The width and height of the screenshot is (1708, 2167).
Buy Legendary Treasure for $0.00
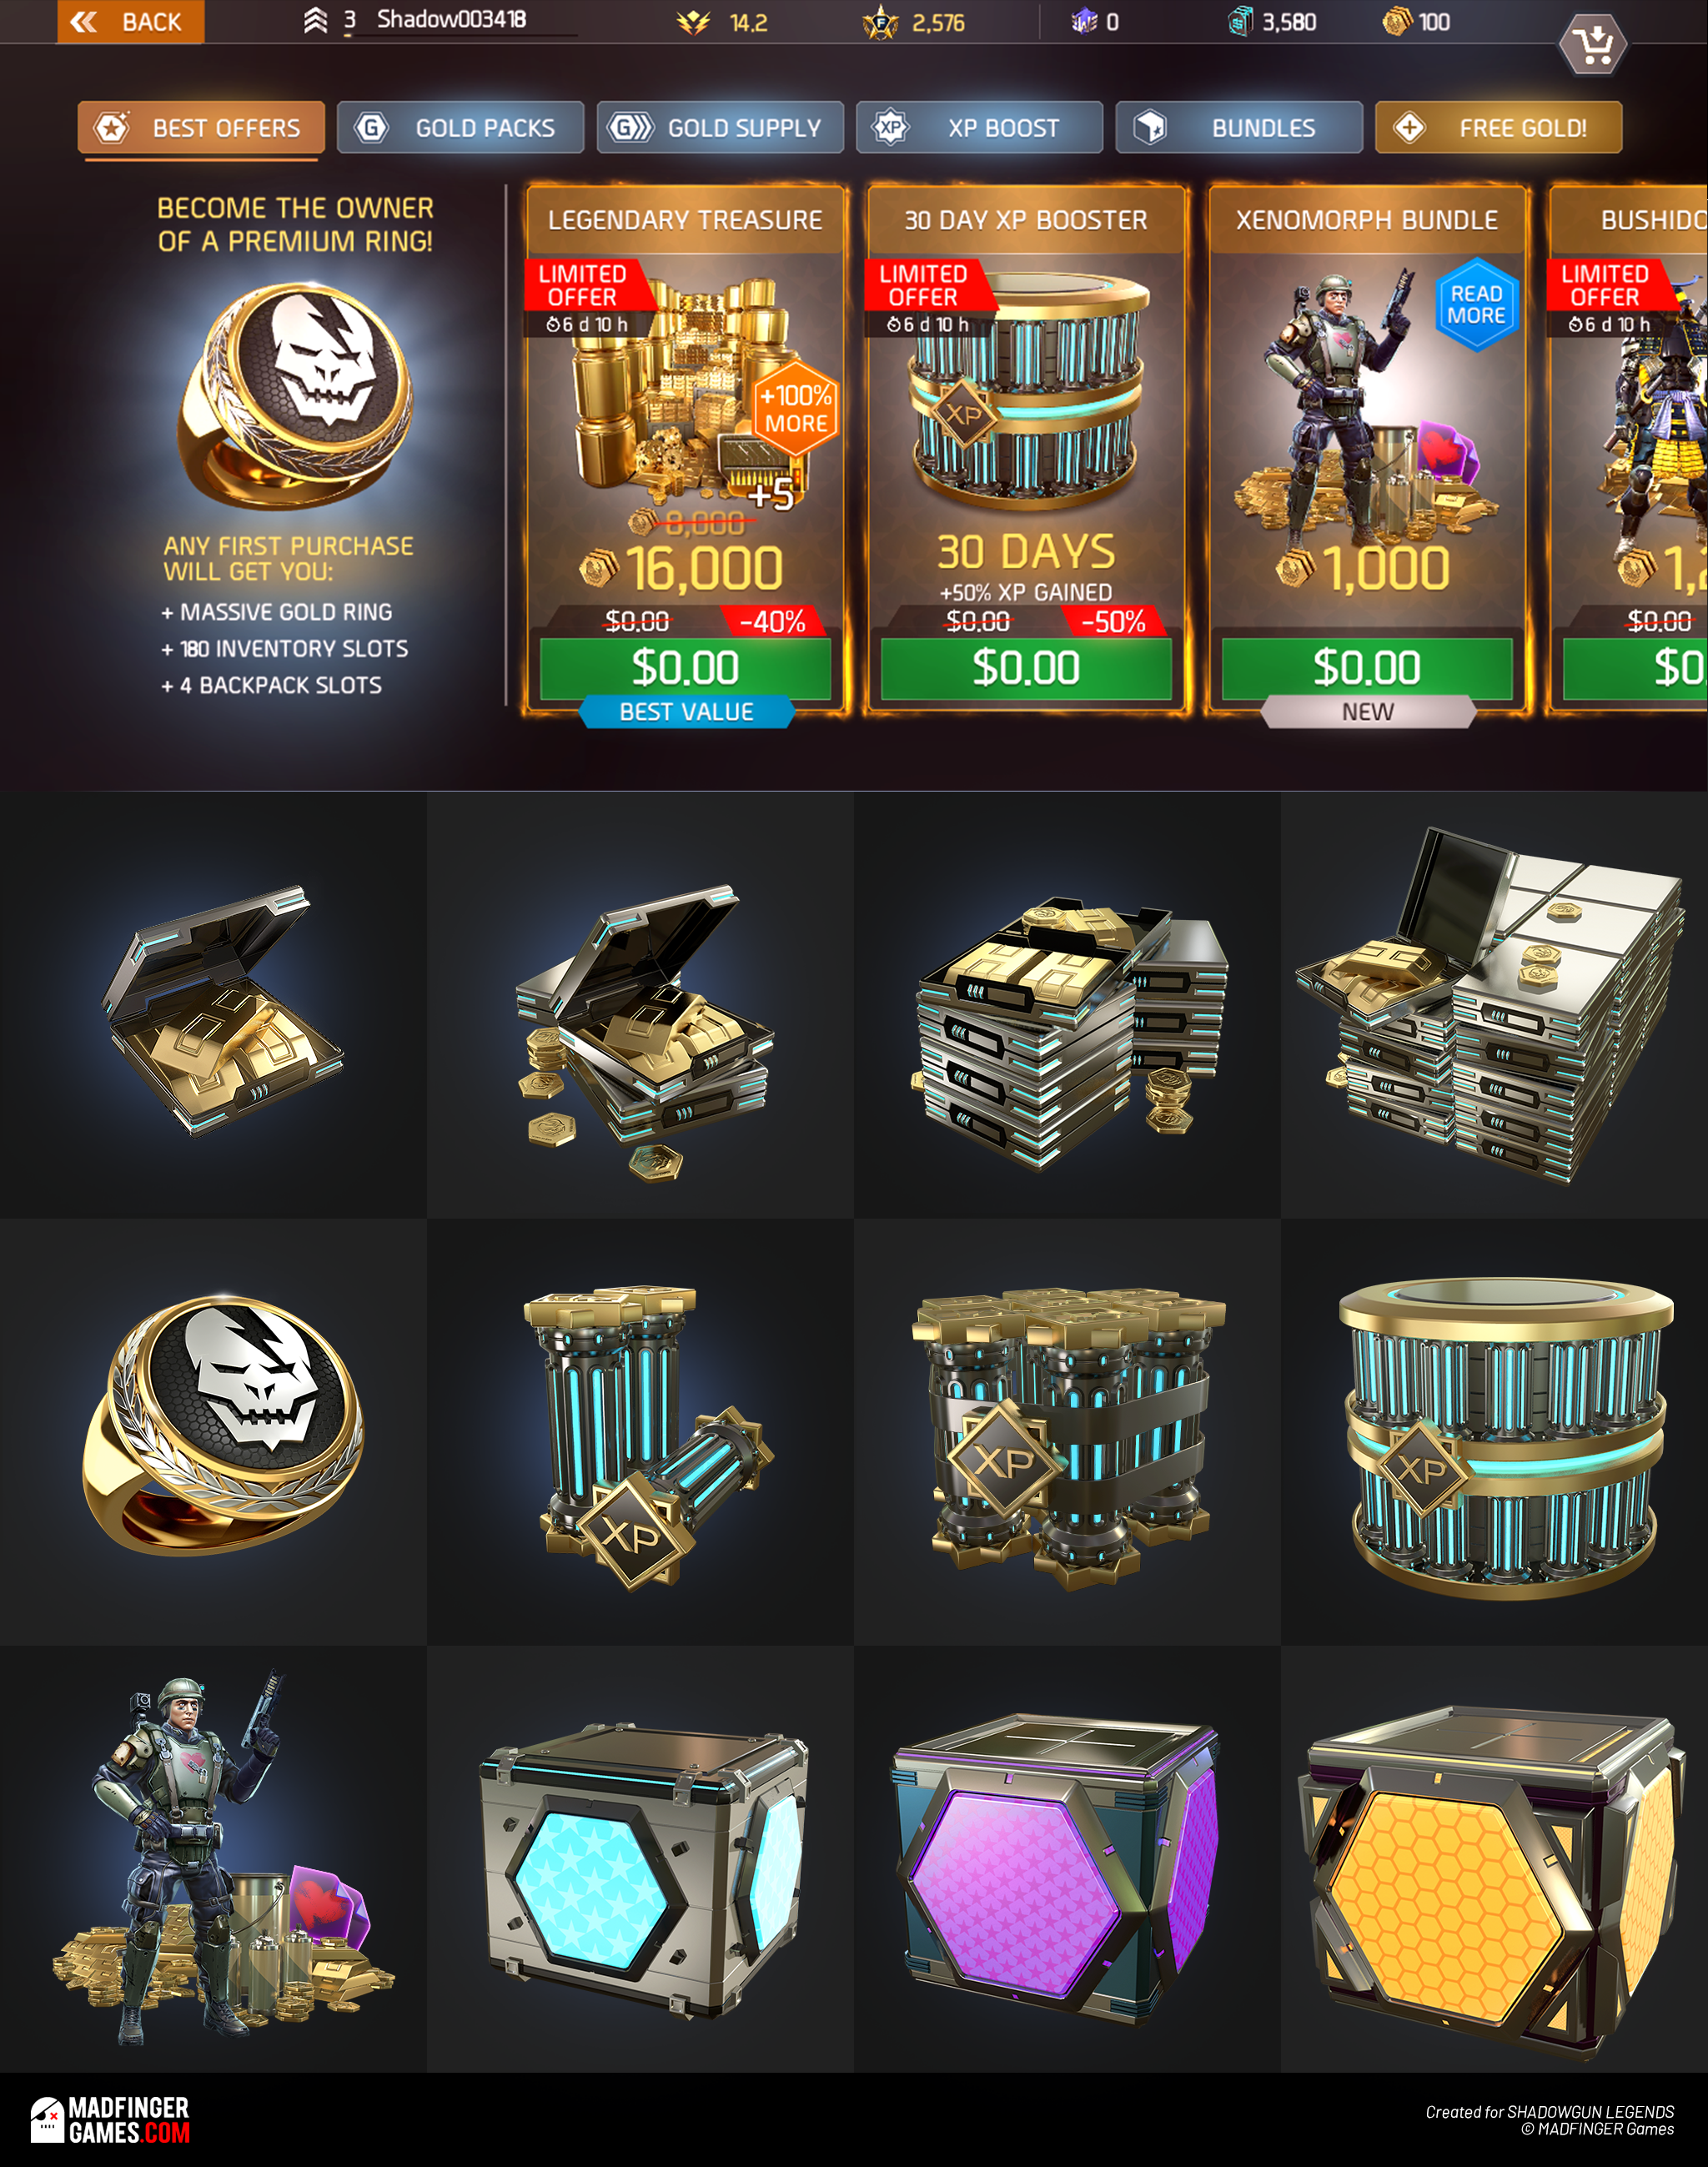point(685,668)
